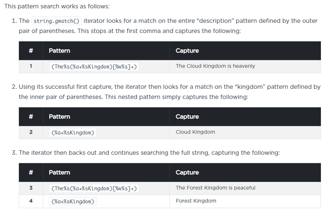Click the string.gmatch() inline code snippet

(x=56, y=21)
